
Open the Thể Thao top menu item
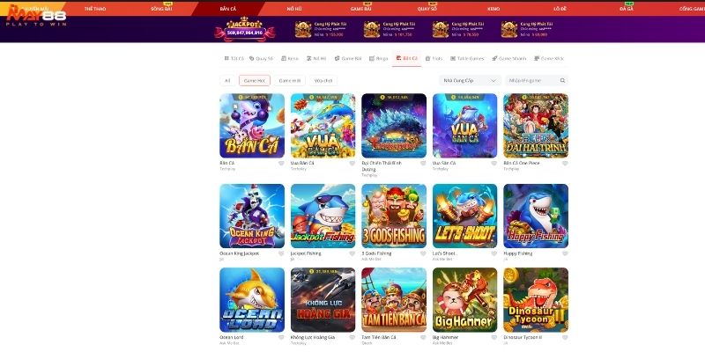(95, 9)
